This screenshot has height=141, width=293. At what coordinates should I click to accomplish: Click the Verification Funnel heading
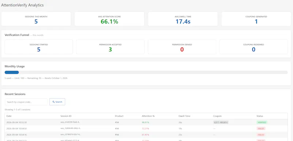pyautogui.click(x=17, y=35)
